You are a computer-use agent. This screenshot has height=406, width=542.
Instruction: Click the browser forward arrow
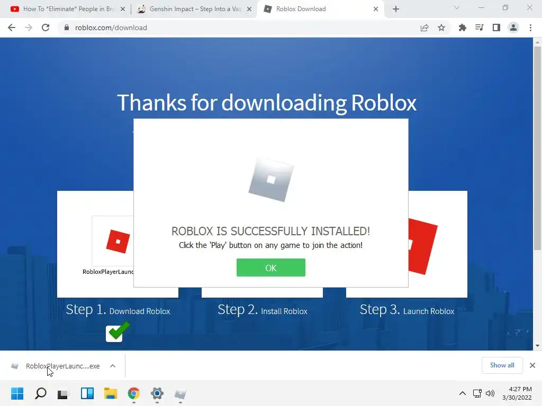click(29, 27)
